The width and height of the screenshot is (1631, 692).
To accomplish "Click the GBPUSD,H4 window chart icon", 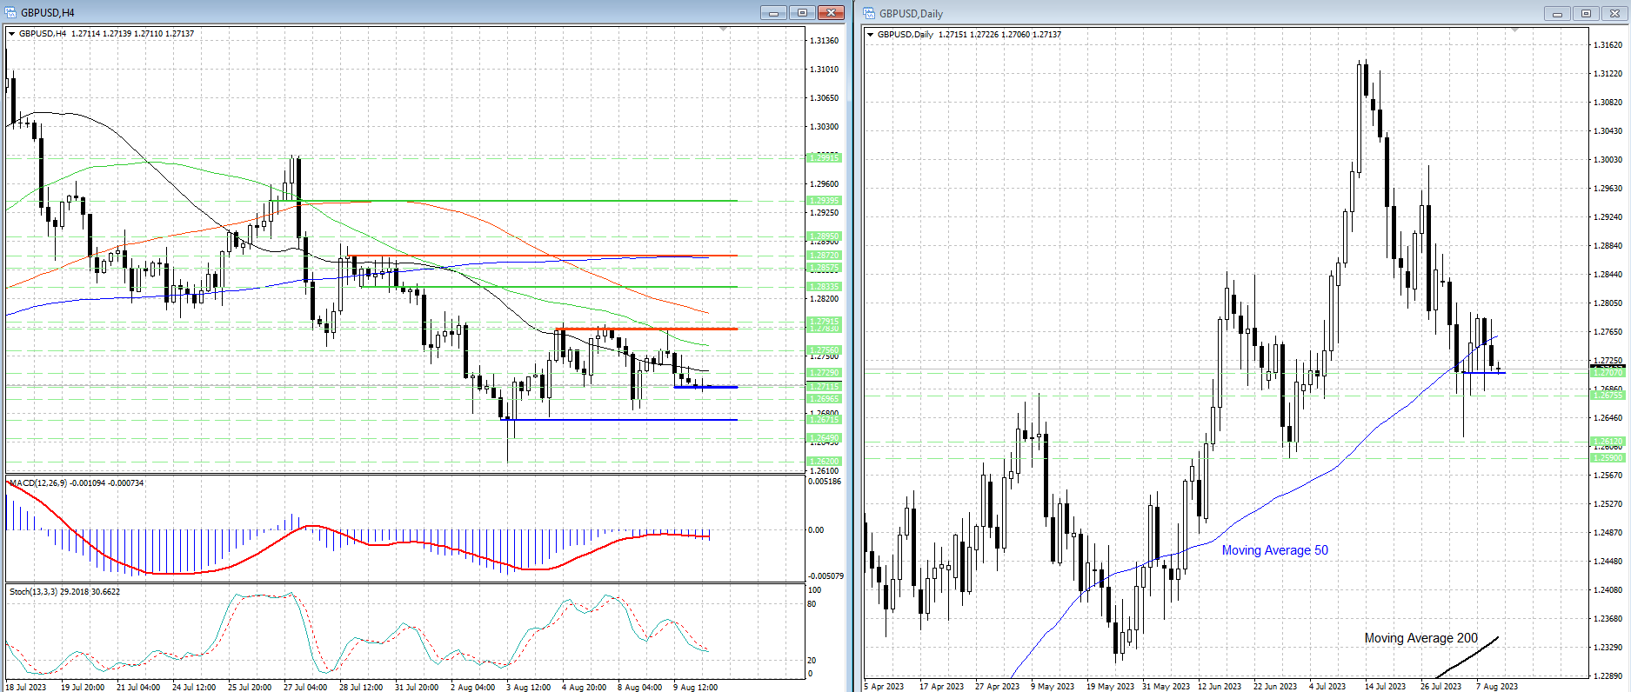I will coord(10,12).
